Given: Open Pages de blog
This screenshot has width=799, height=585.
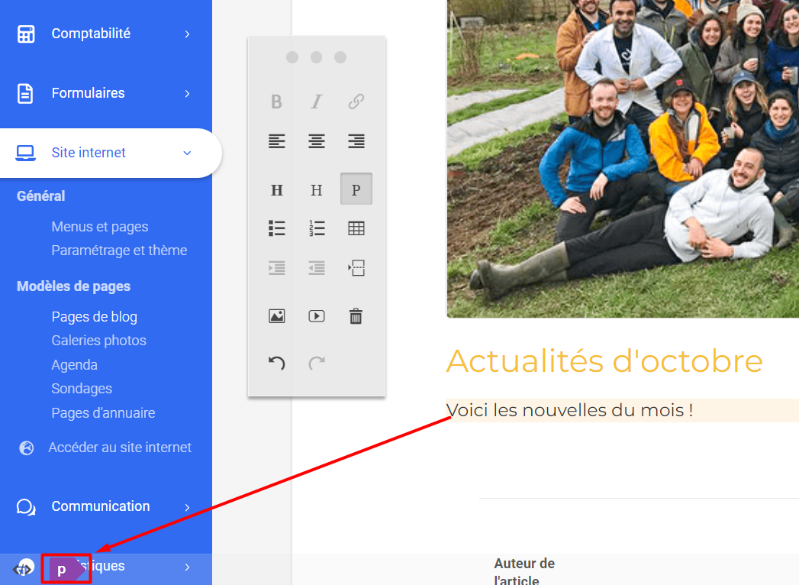Looking at the screenshot, I should tap(95, 317).
